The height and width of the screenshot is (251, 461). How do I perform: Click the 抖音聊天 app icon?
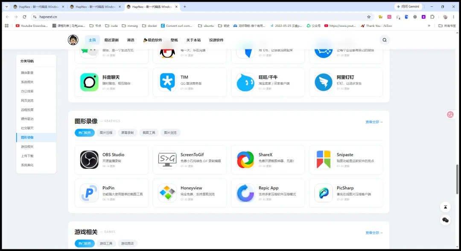point(89,82)
